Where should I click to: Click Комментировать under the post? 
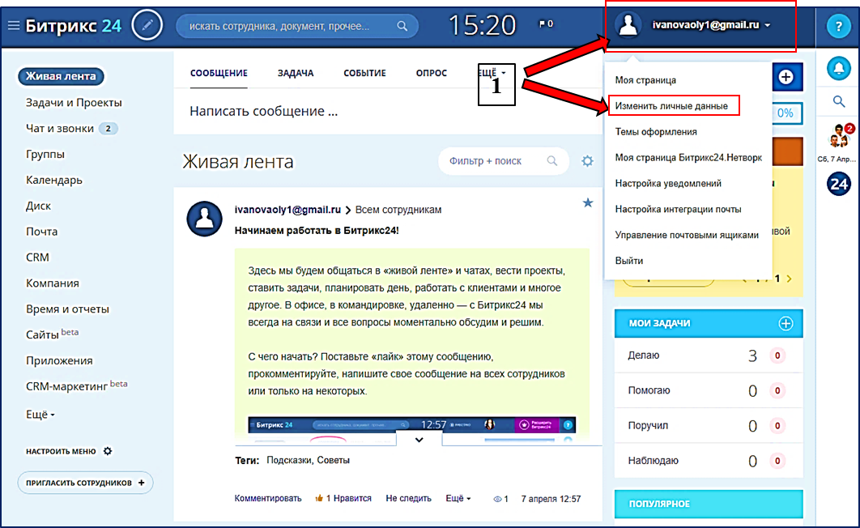[x=268, y=498]
